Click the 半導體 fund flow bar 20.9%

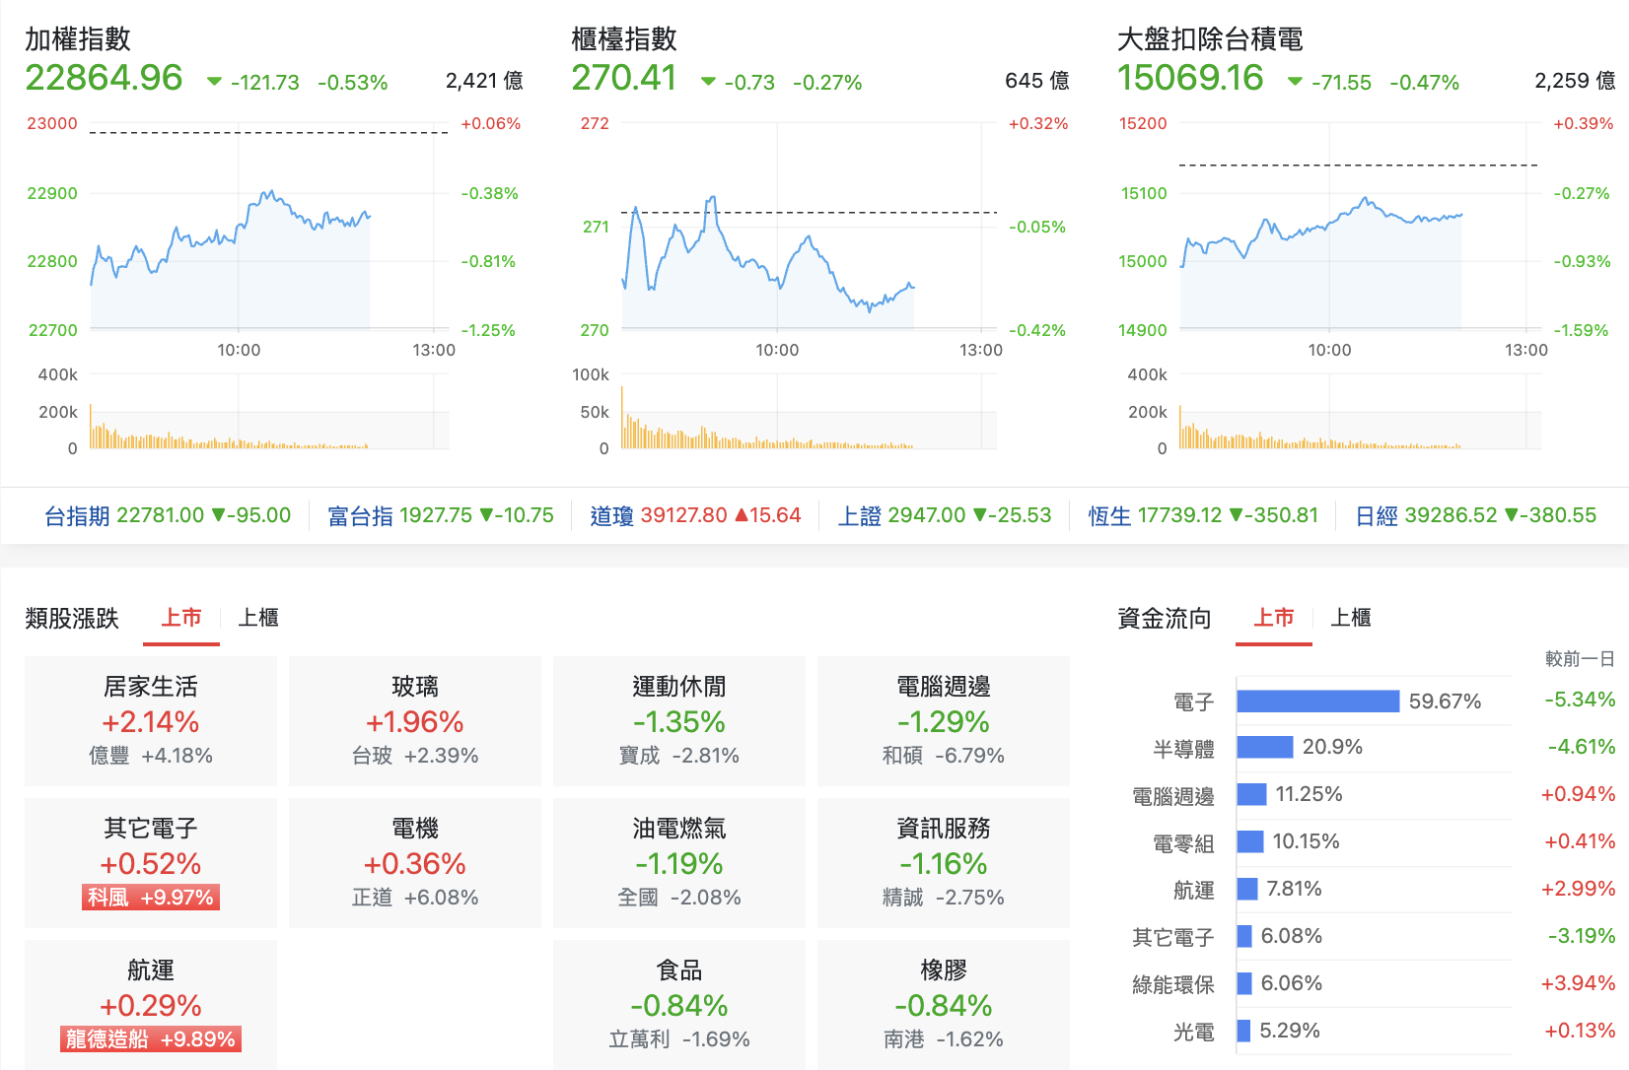[1265, 747]
